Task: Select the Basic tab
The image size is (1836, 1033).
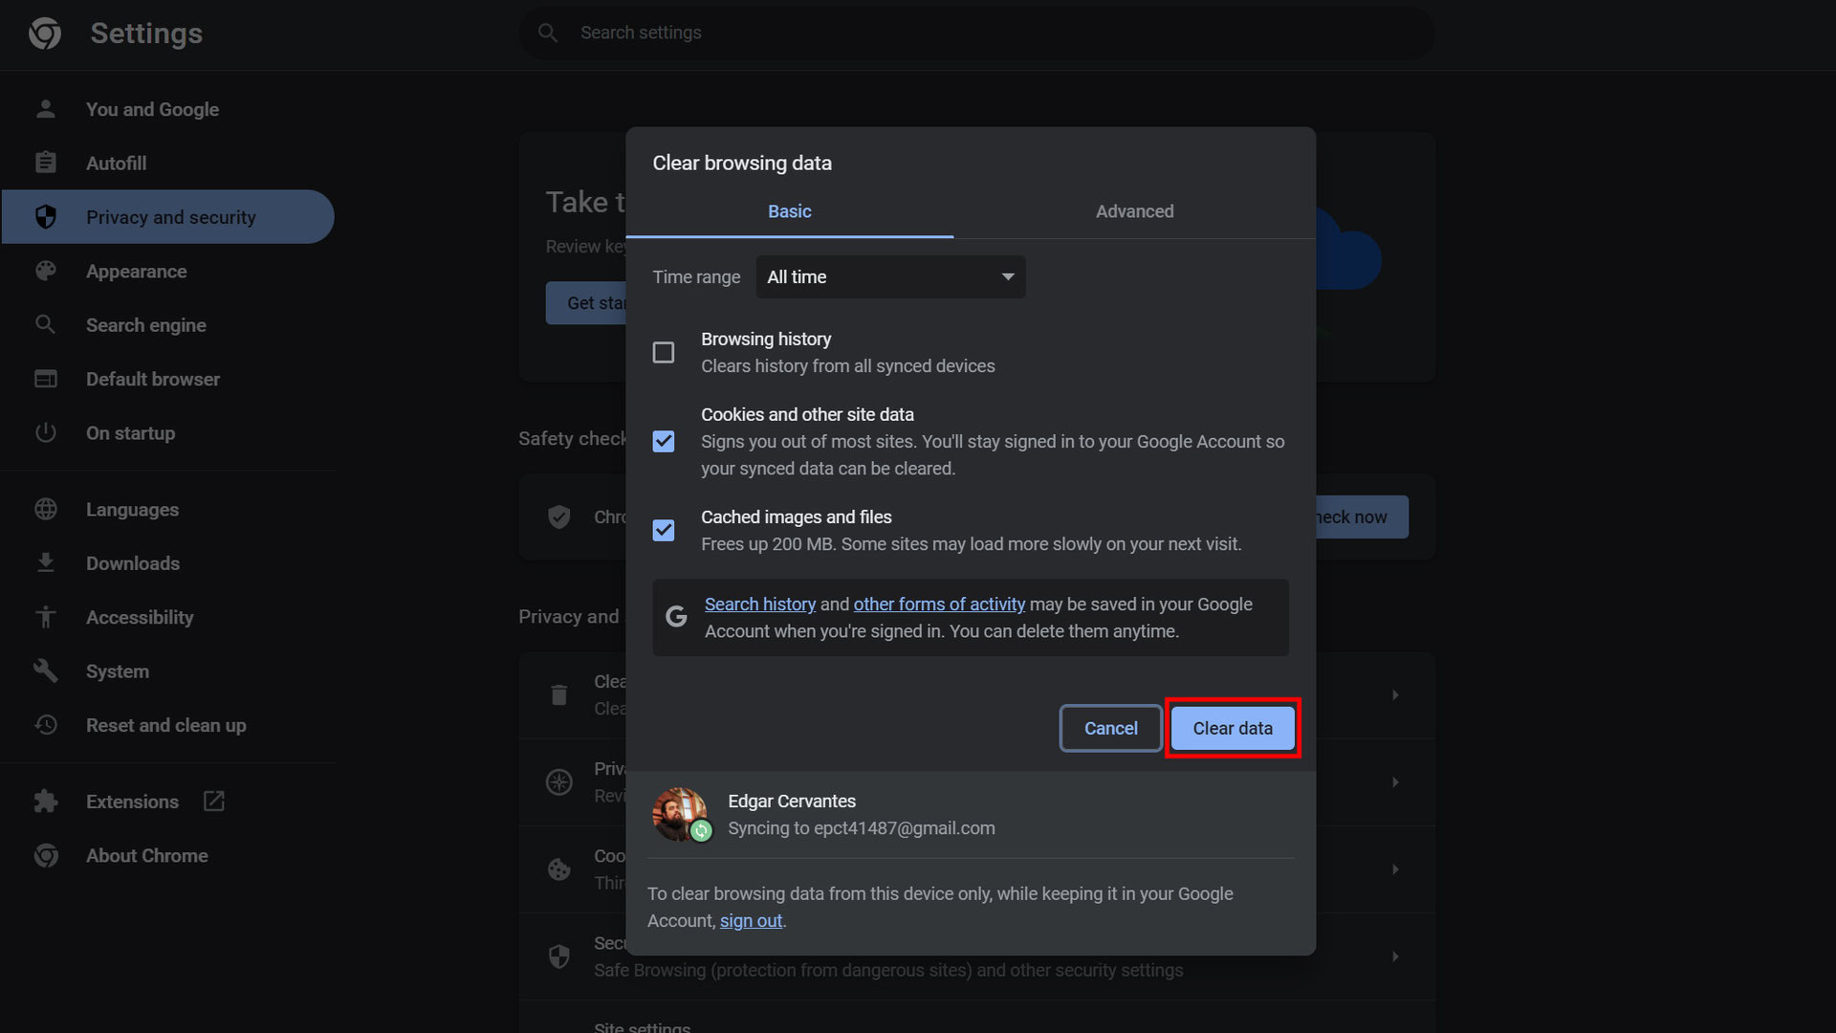Action: (x=789, y=211)
